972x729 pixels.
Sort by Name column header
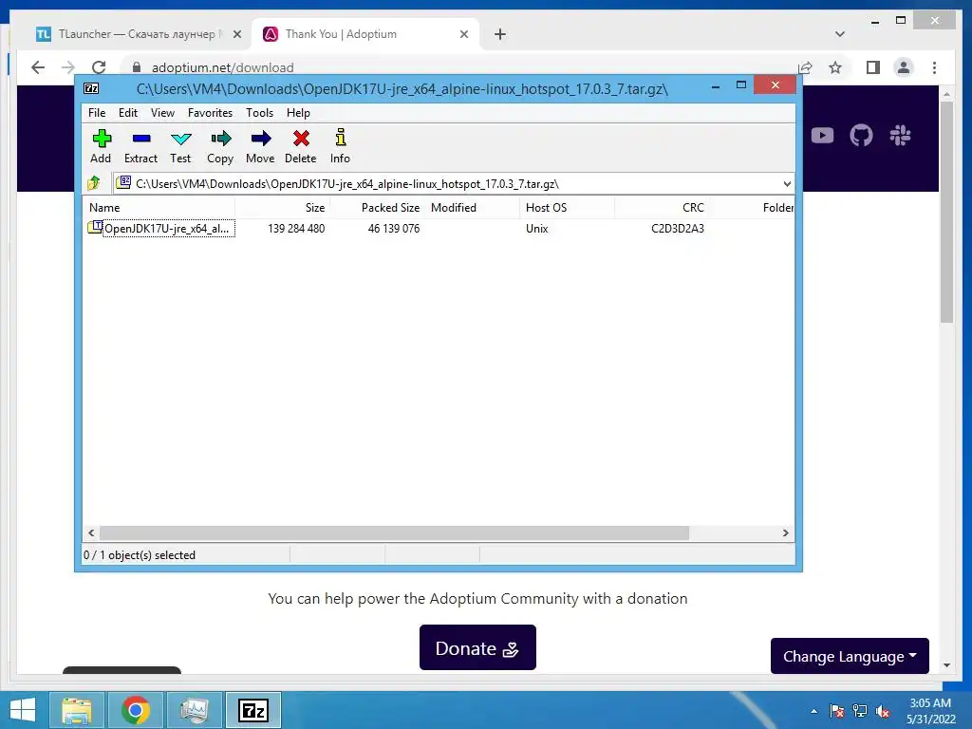(159, 208)
